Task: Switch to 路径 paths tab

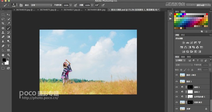Action: (189, 57)
